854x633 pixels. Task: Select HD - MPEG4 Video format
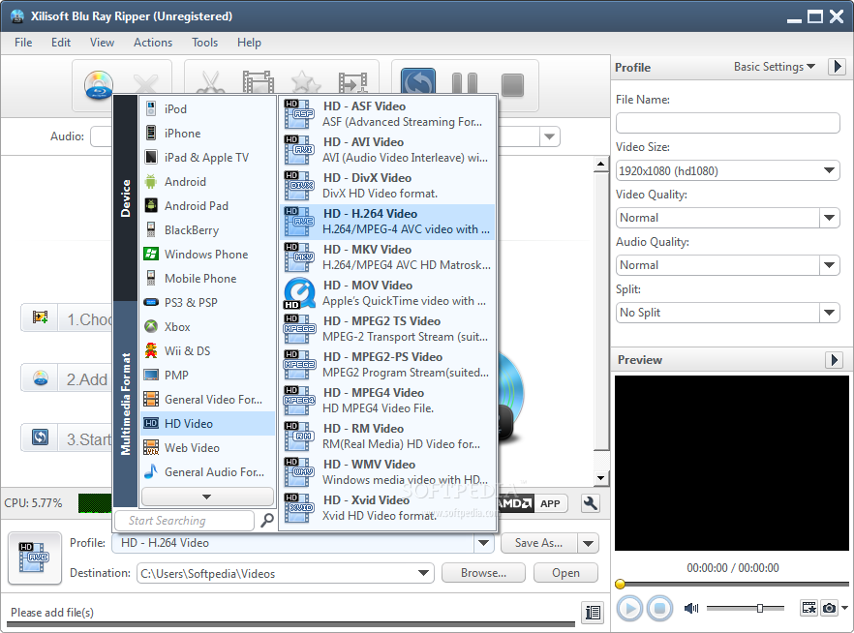[387, 400]
